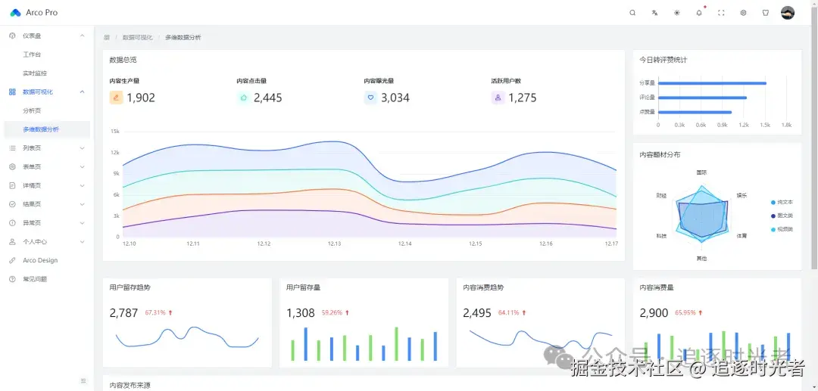Toggle fullscreen mode icon
This screenshot has height=391, width=818.
tap(722, 13)
